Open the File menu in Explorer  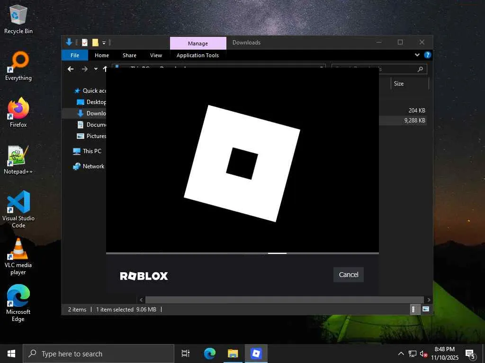[x=75, y=55]
